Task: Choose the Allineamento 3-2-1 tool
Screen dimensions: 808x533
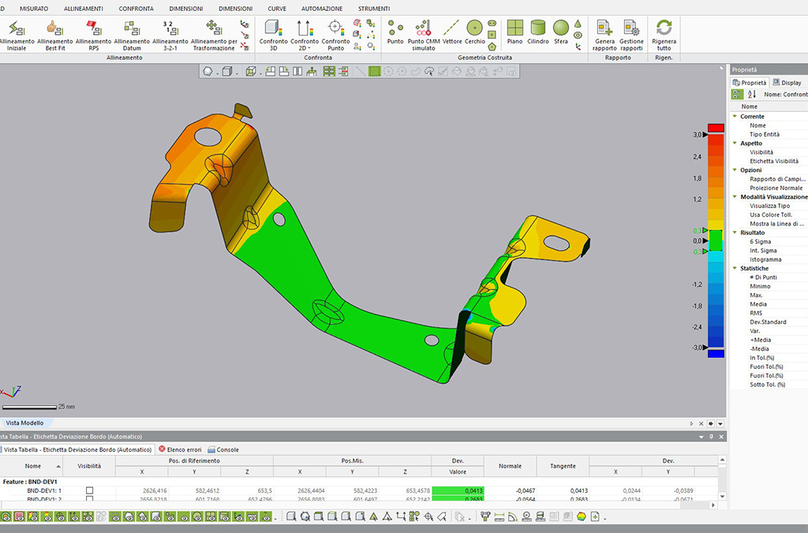Action: [x=170, y=35]
